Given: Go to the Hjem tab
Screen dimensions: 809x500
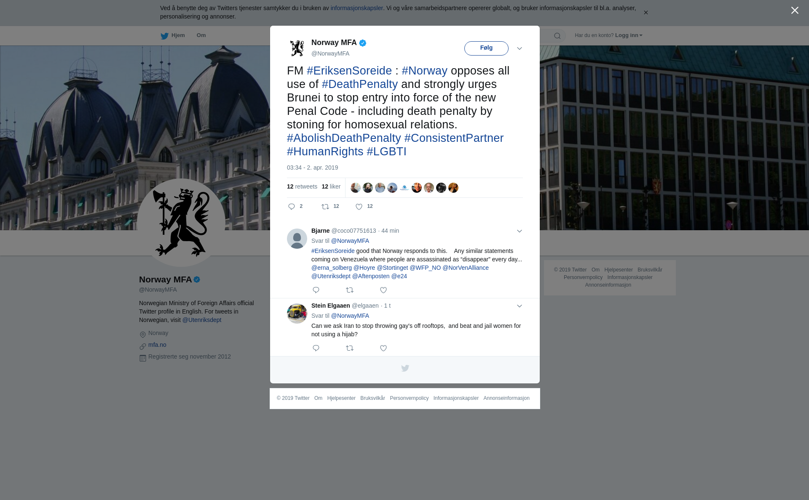Looking at the screenshot, I should point(173,35).
